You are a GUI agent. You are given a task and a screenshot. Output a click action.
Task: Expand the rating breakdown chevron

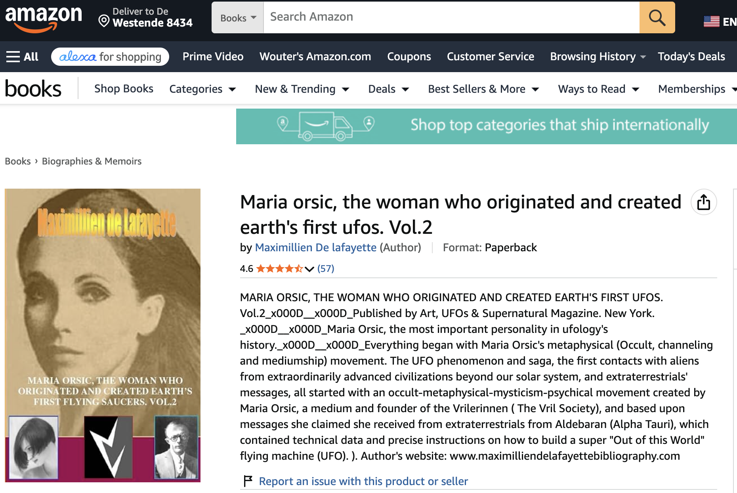pyautogui.click(x=309, y=269)
